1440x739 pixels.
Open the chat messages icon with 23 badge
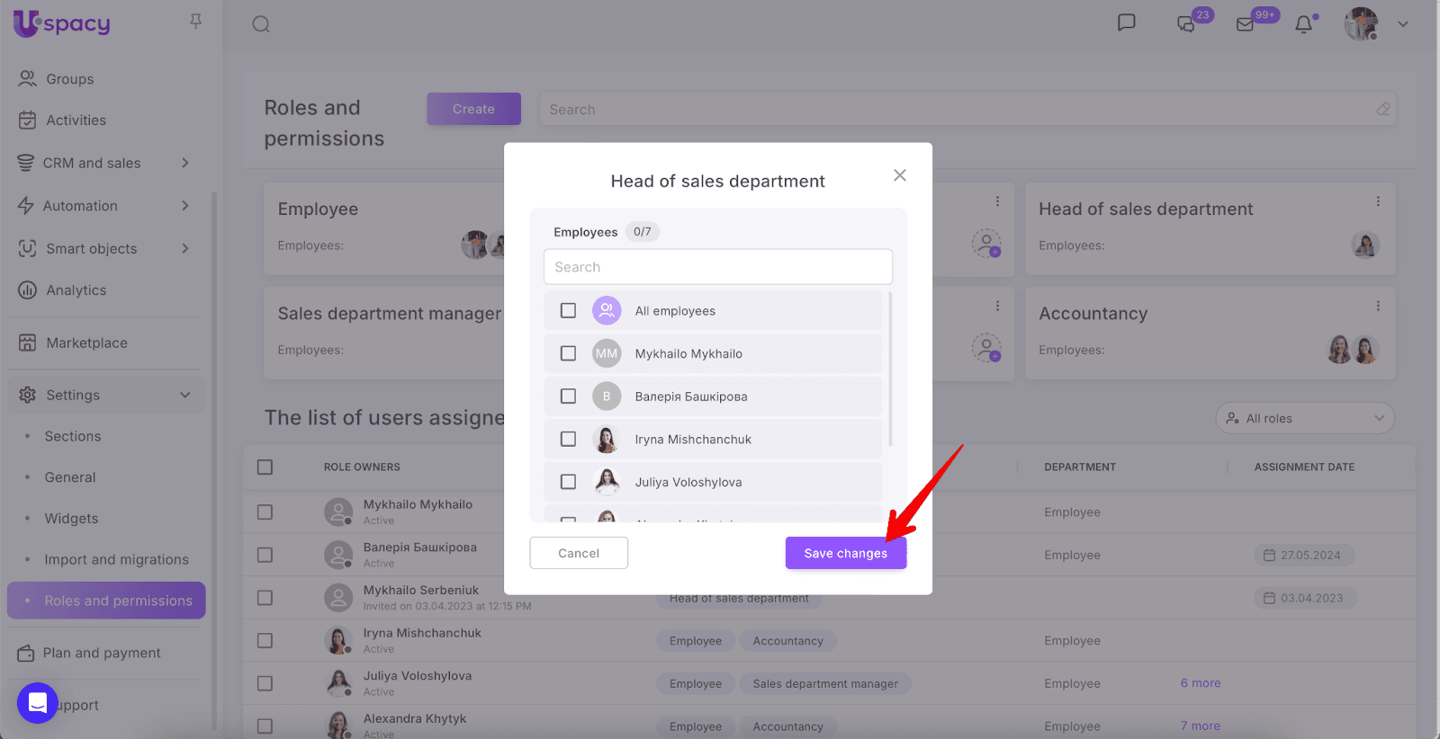(x=1186, y=24)
